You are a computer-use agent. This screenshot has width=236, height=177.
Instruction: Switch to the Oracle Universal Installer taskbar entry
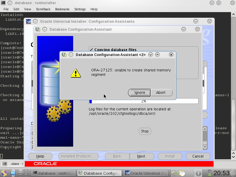coord(146,173)
